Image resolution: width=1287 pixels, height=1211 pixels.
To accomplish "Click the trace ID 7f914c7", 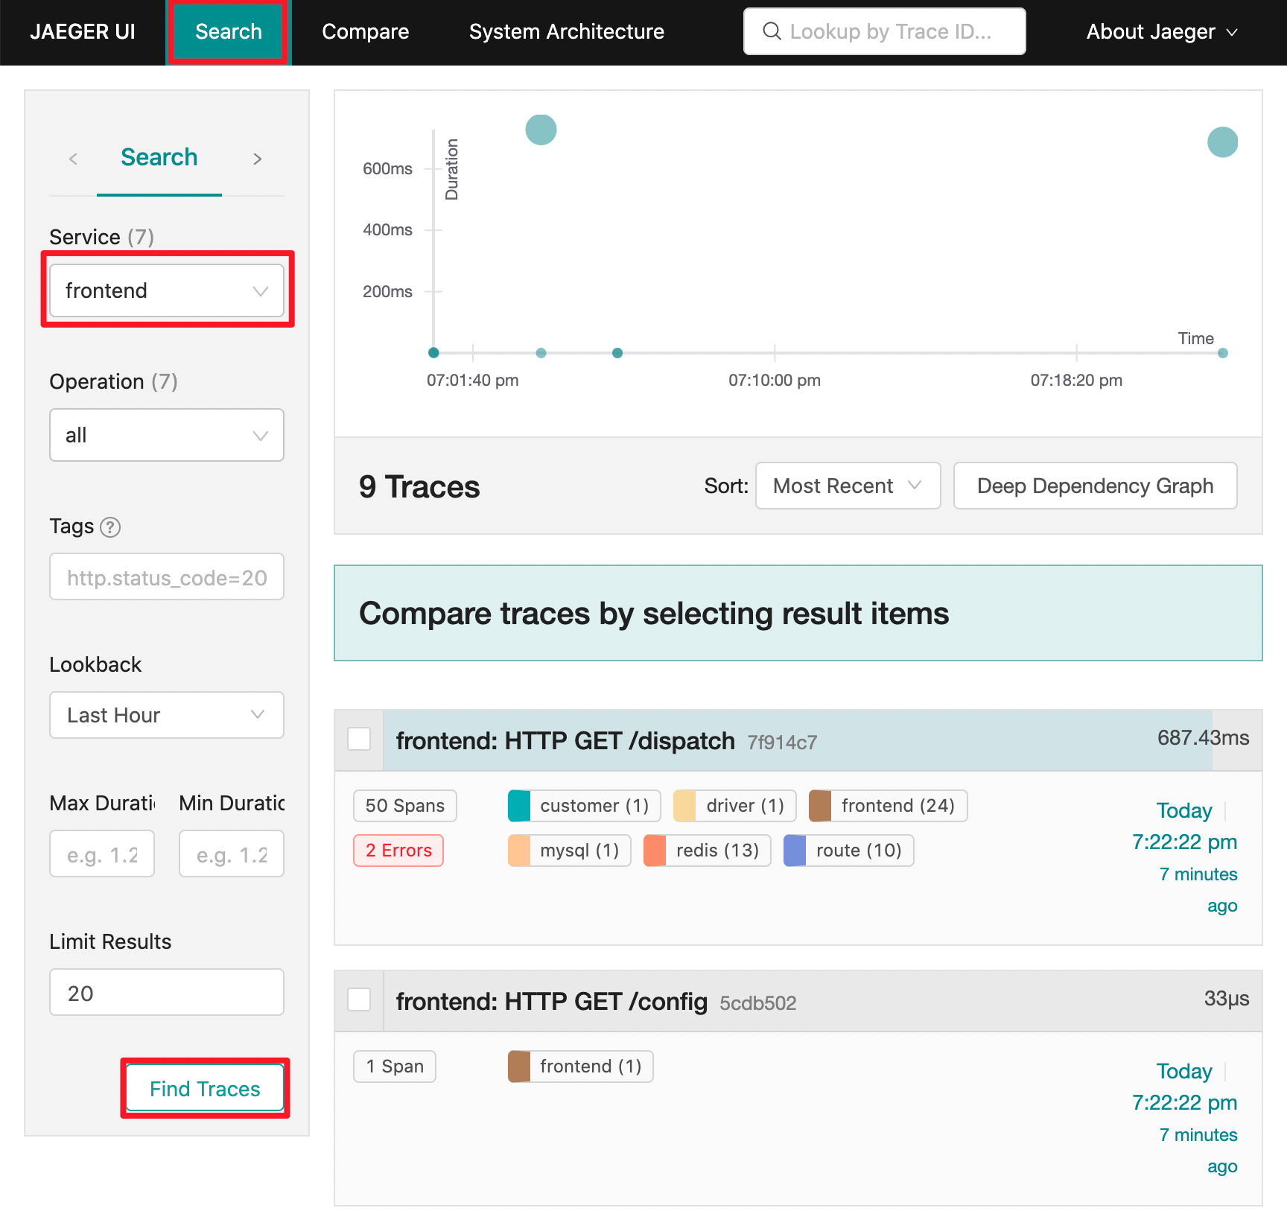I will tap(782, 743).
